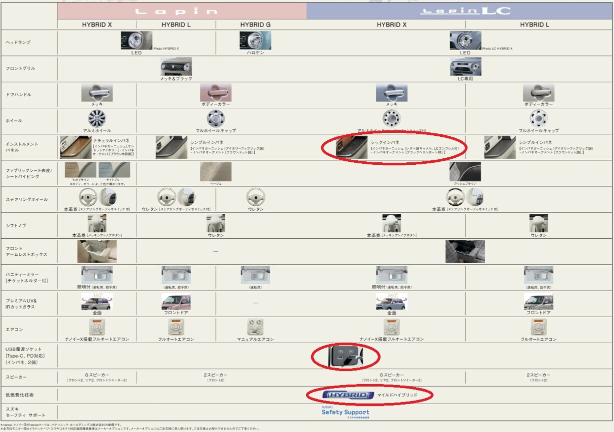The height and width of the screenshot is (432, 614).
Task: Click the アルミホイール wheel under Lapin HYBRID X
Action: (x=97, y=118)
